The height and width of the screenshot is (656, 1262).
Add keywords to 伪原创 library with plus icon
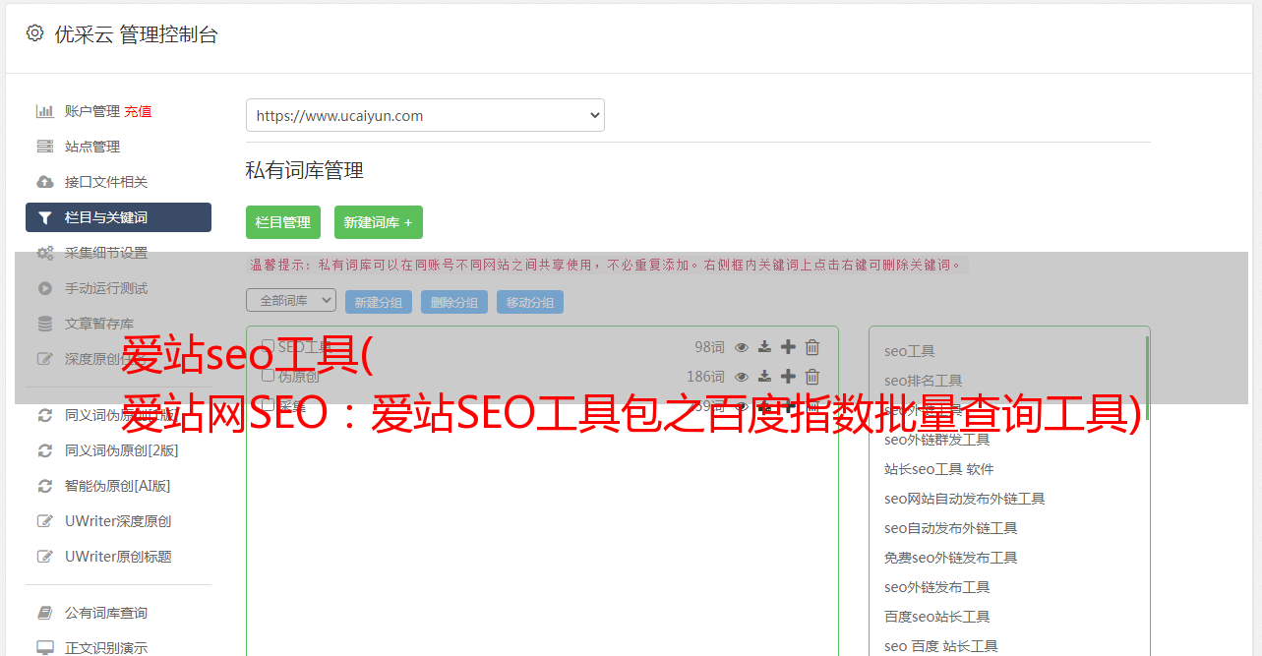(x=788, y=377)
